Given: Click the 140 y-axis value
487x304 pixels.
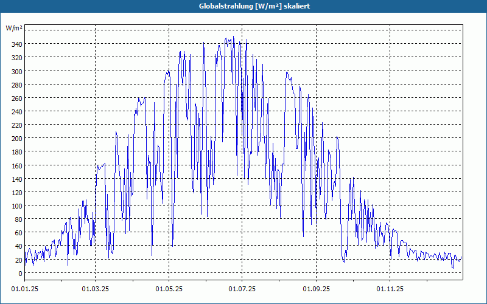Looking at the screenshot, I should (x=17, y=179).
